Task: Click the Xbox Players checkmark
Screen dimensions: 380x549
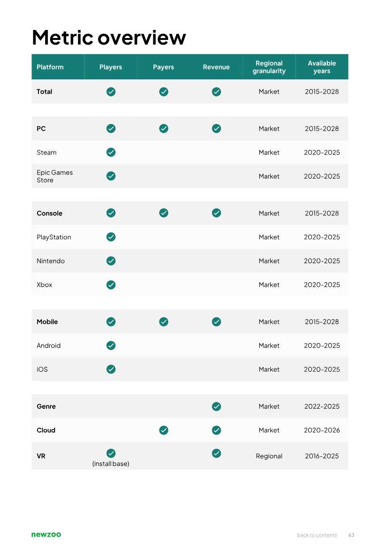Action: point(111,285)
